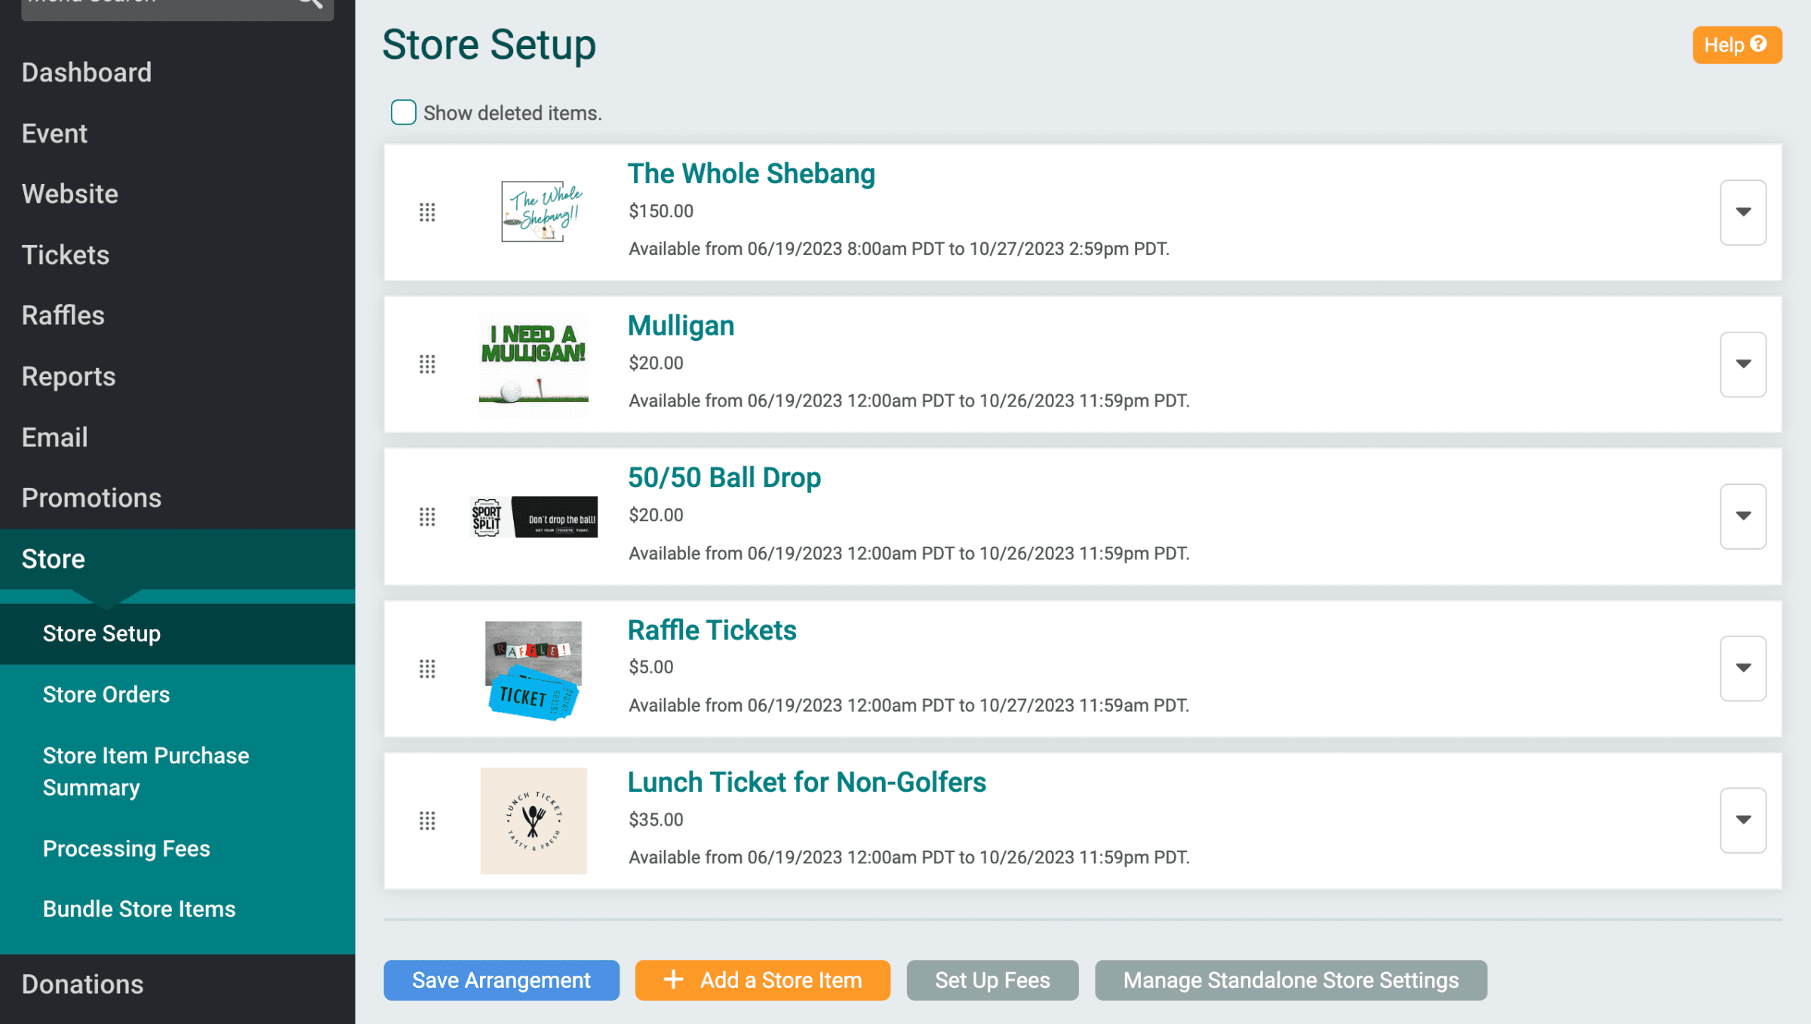The image size is (1811, 1024).
Task: Open the 50/50 Ball Drop item link
Action: coord(724,477)
